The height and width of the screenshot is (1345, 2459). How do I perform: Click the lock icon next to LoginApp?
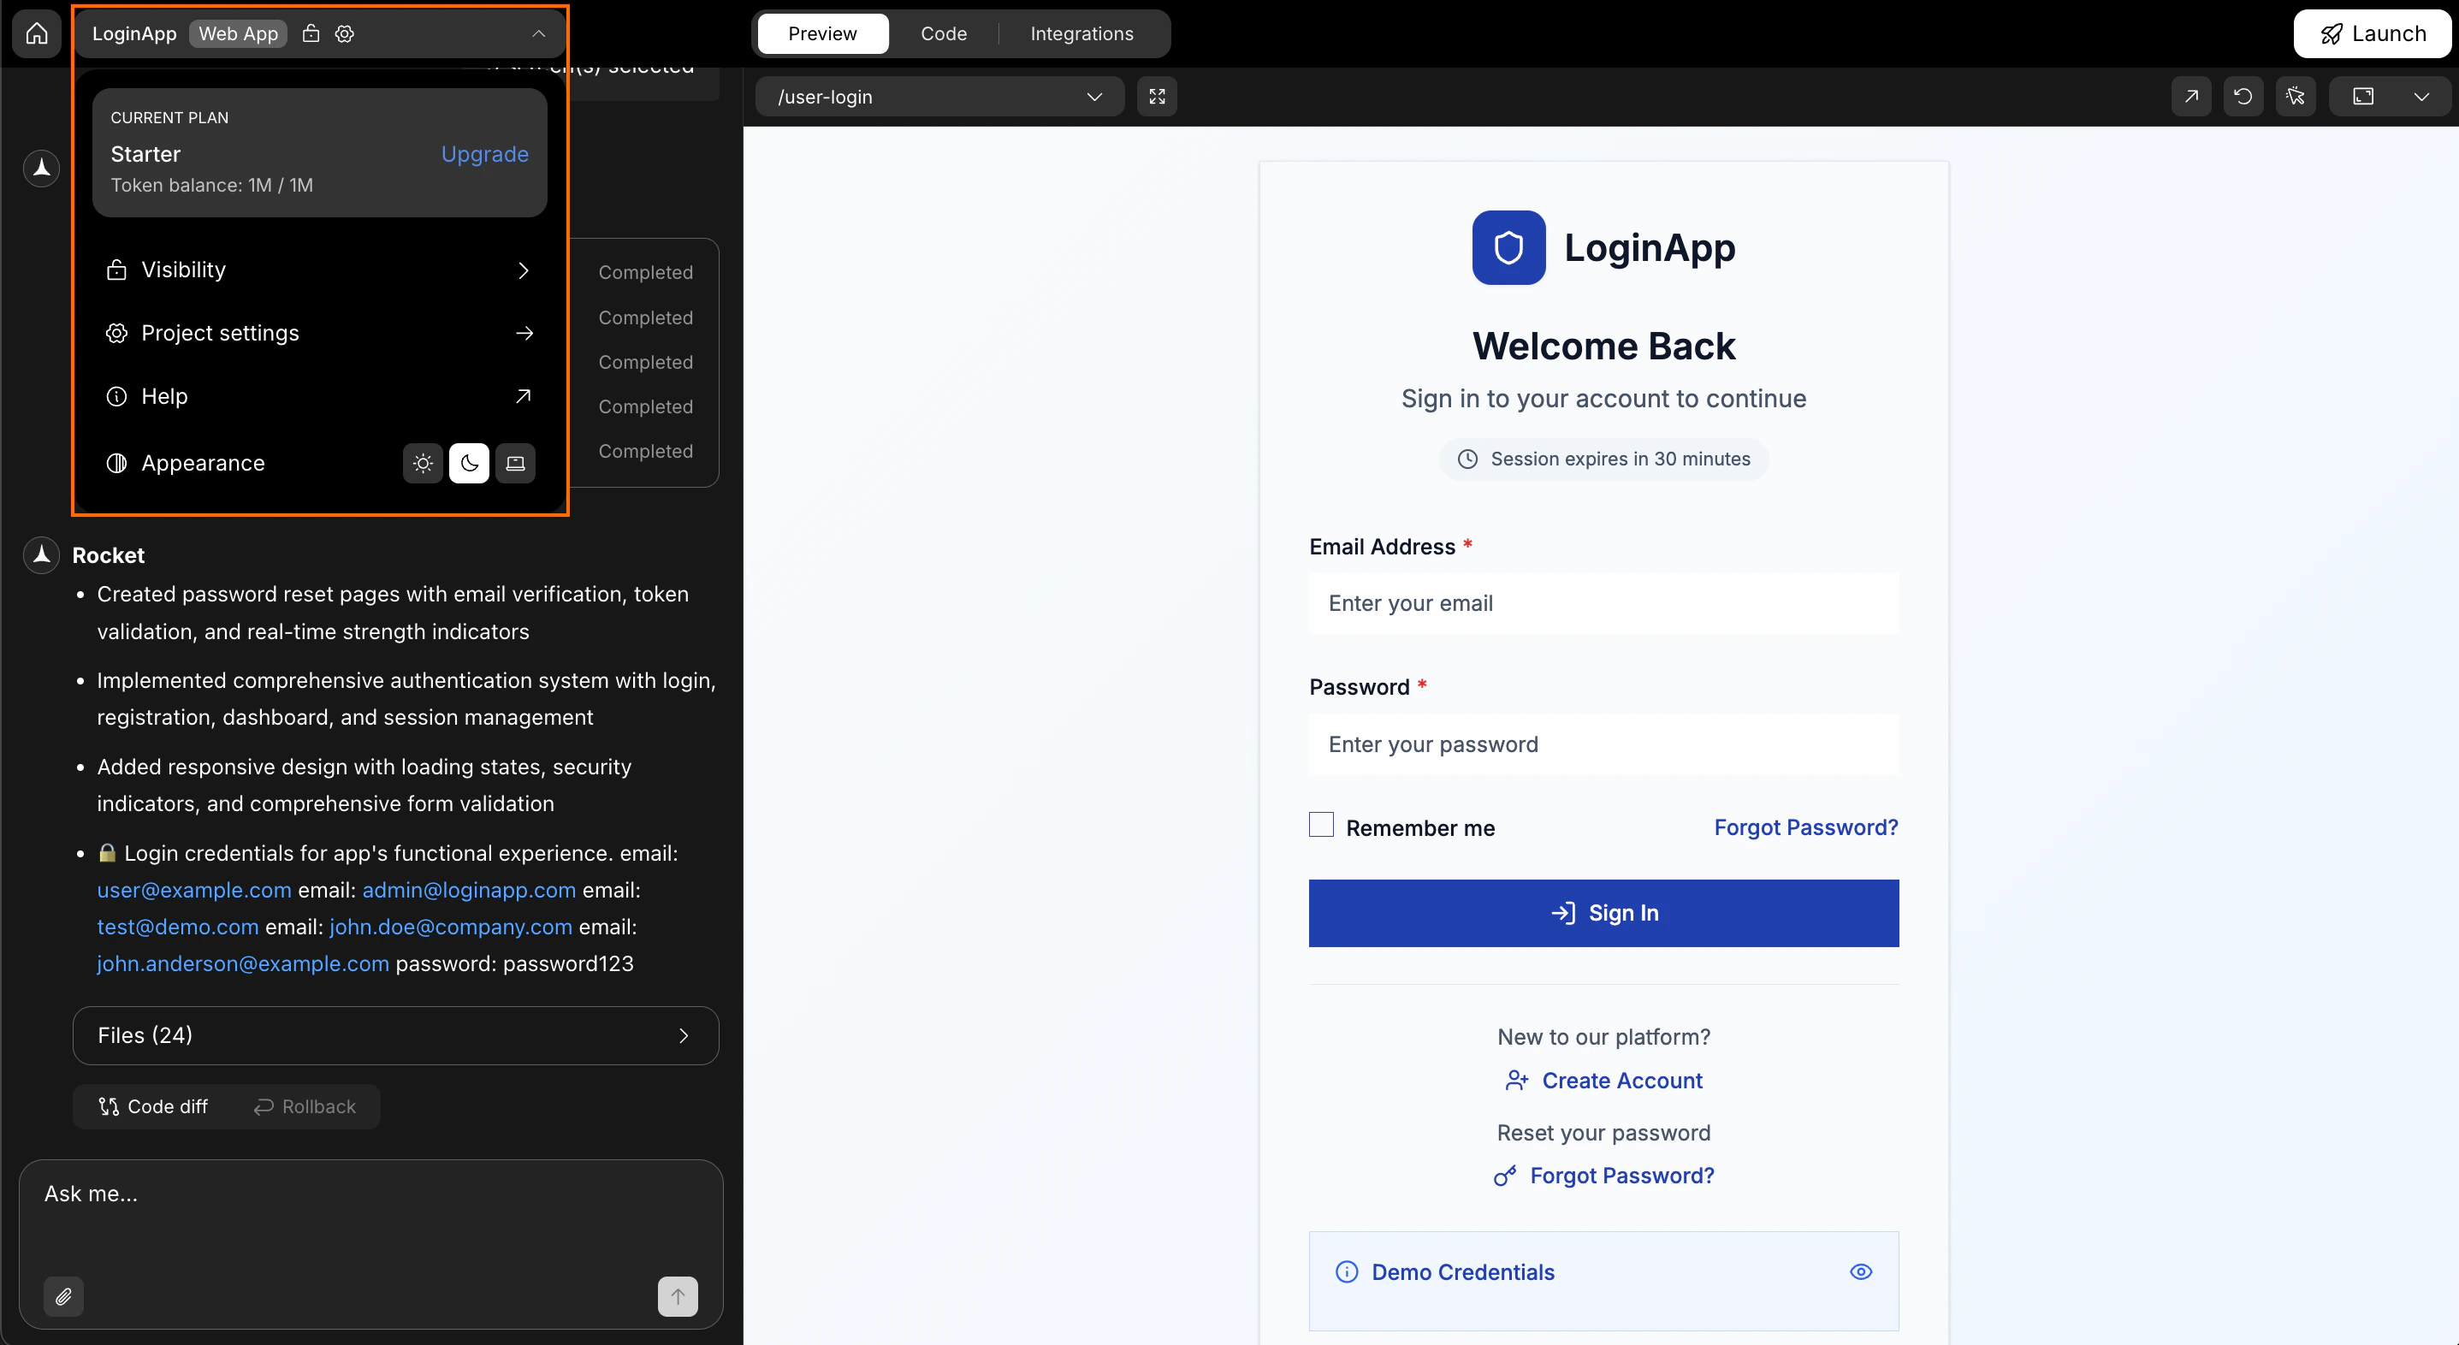coord(311,33)
